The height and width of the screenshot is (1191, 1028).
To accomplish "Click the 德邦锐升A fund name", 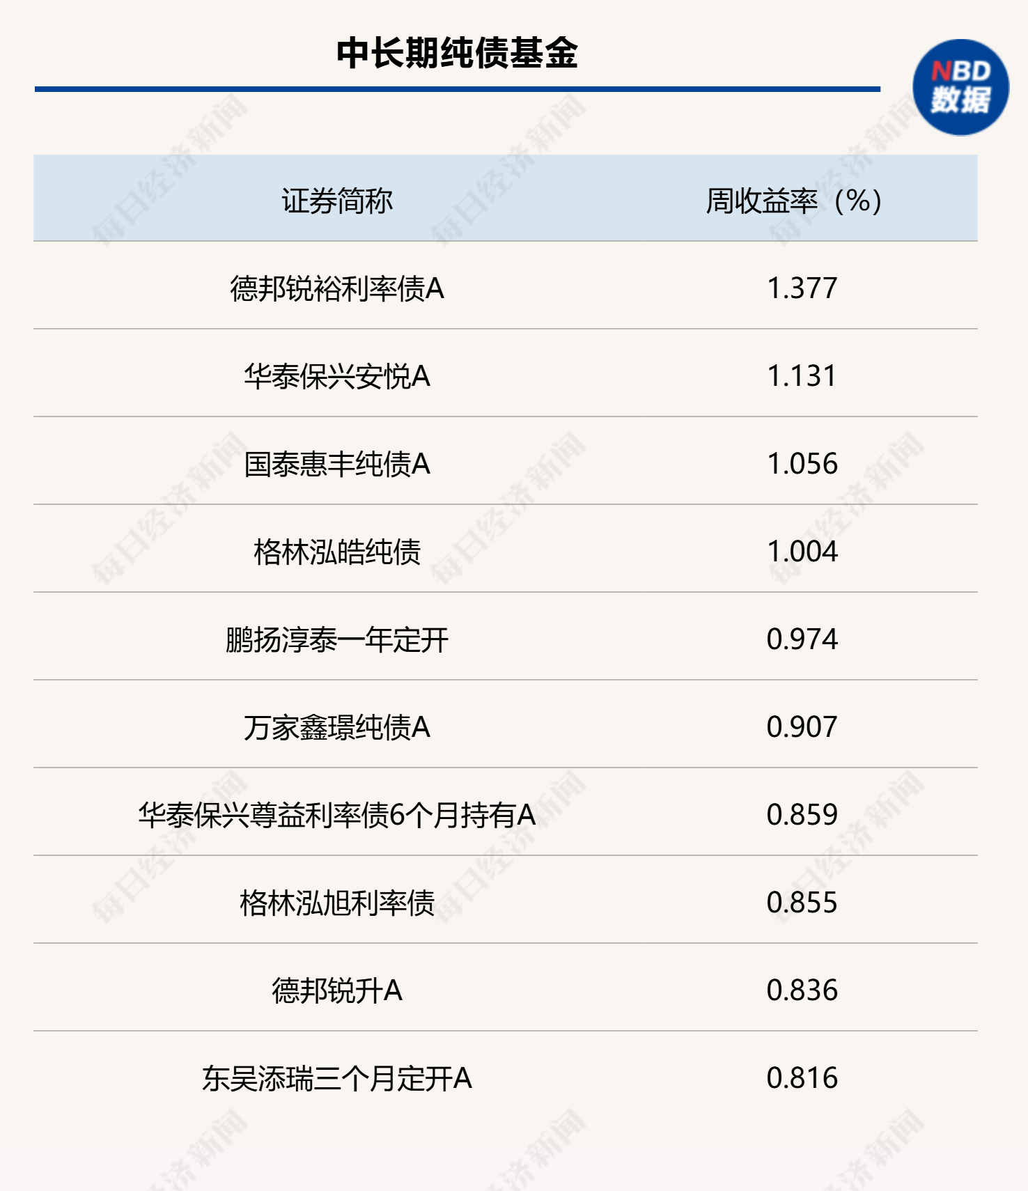I will click(337, 990).
